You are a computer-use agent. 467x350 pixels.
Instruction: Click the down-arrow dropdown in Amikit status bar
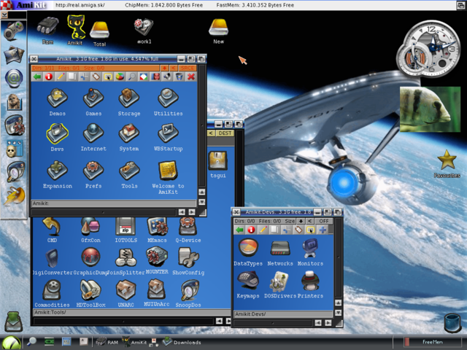coord(164,68)
